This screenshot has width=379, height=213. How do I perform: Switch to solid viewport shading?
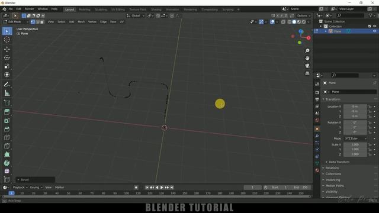click(x=294, y=22)
